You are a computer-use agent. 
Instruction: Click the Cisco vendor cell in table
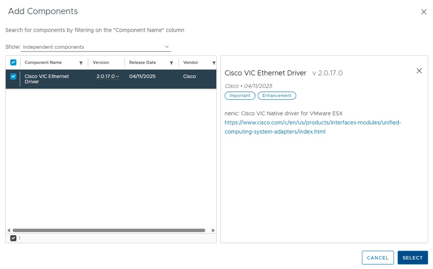click(189, 76)
